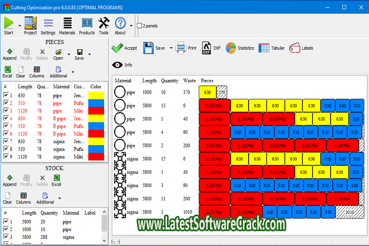Uncheck piece row 5 (510 R pipe)

coord(6,126)
